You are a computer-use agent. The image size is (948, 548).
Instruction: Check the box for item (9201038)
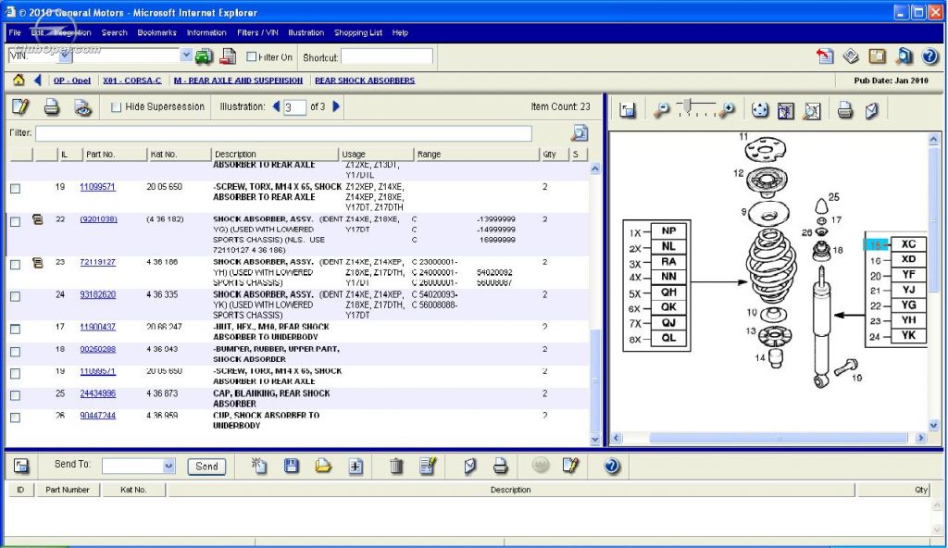[x=16, y=221]
